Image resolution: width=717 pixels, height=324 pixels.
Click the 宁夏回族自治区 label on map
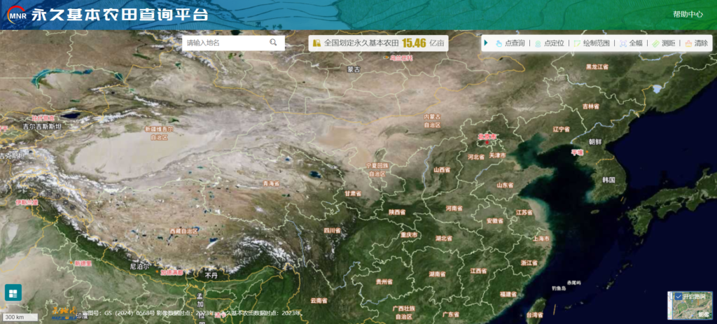point(377,169)
